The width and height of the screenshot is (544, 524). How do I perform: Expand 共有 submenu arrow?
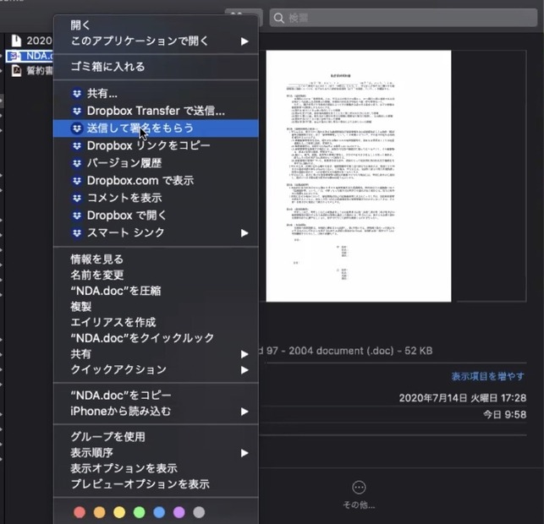[245, 354]
